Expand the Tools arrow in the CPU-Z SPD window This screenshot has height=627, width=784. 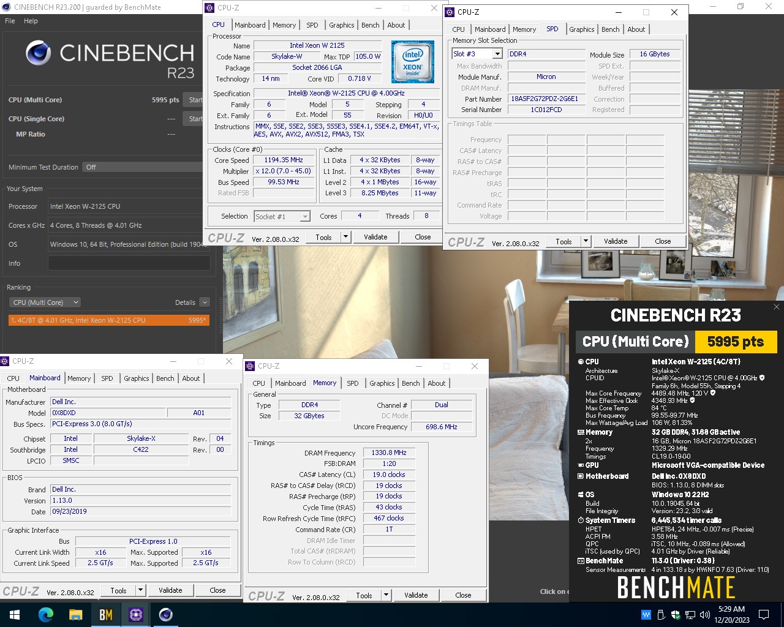[586, 241]
